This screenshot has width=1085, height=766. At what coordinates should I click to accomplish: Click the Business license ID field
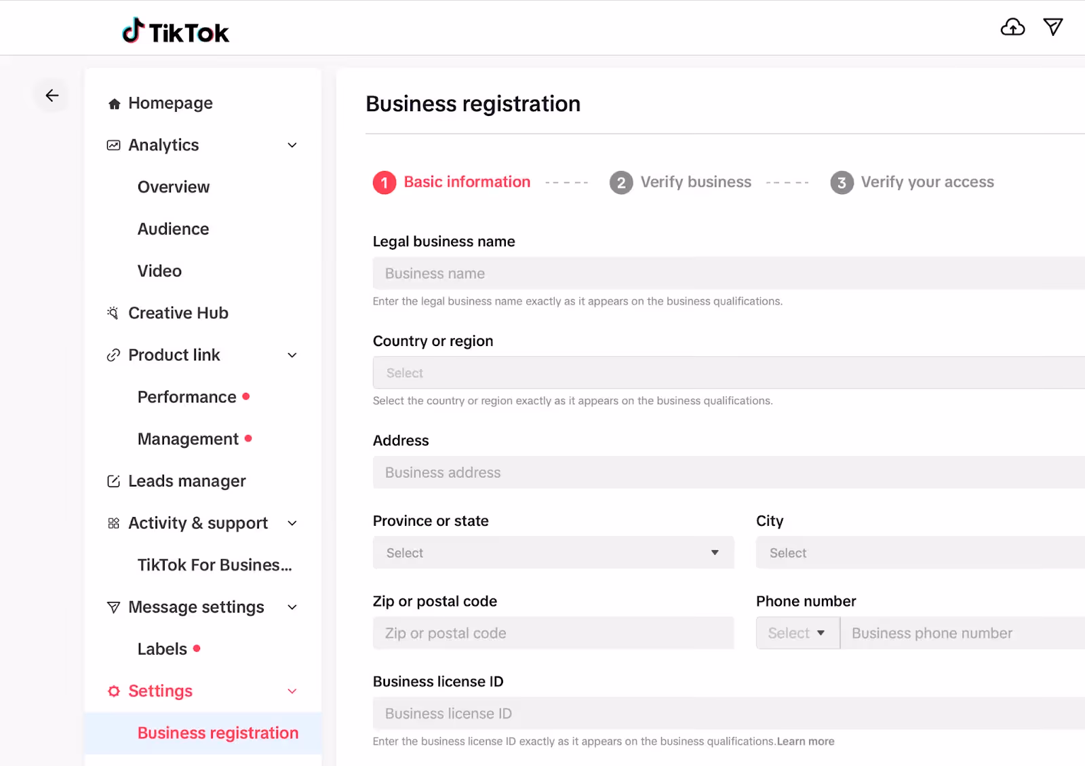coord(729,713)
